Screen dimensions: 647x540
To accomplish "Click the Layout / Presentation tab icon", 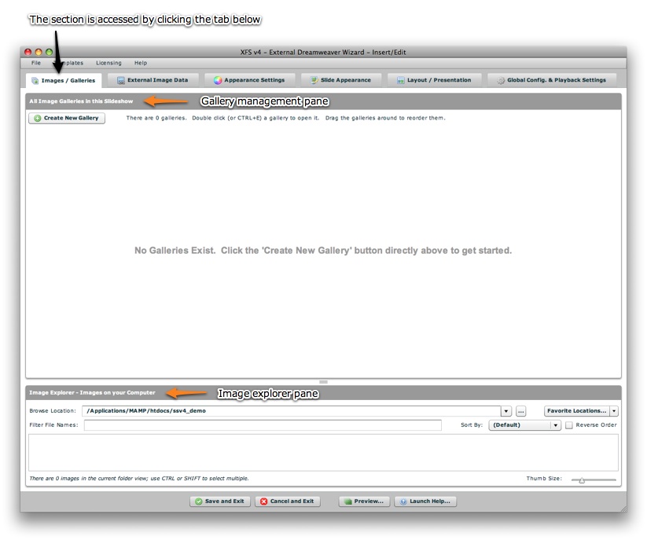I will pyautogui.click(x=401, y=80).
